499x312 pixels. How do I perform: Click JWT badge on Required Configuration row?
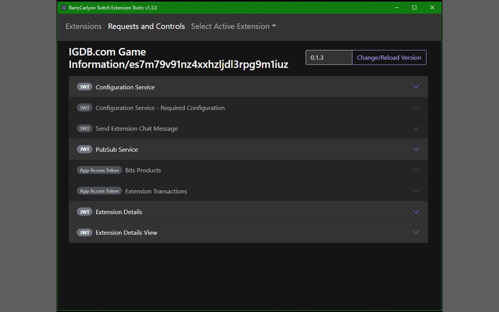coord(85,108)
